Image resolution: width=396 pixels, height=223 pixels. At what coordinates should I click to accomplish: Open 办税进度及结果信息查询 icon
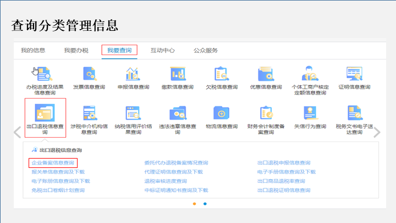pos(45,74)
